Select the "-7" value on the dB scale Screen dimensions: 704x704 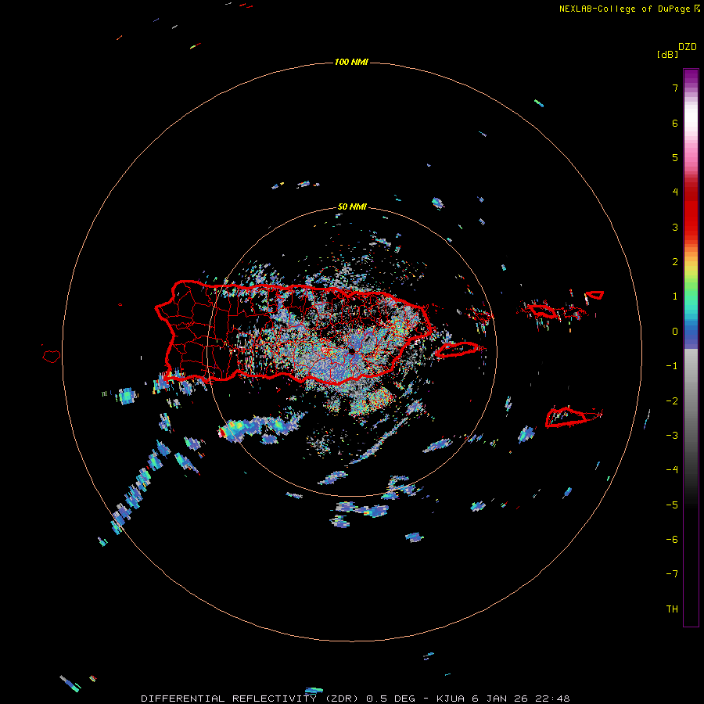point(672,574)
